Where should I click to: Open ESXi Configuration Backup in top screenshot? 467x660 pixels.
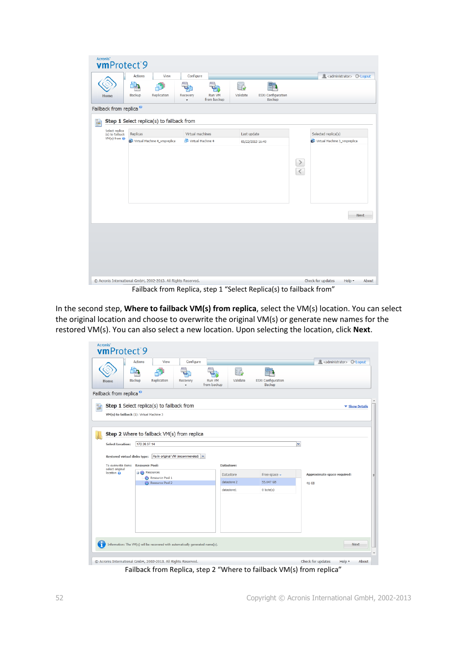[273, 91]
